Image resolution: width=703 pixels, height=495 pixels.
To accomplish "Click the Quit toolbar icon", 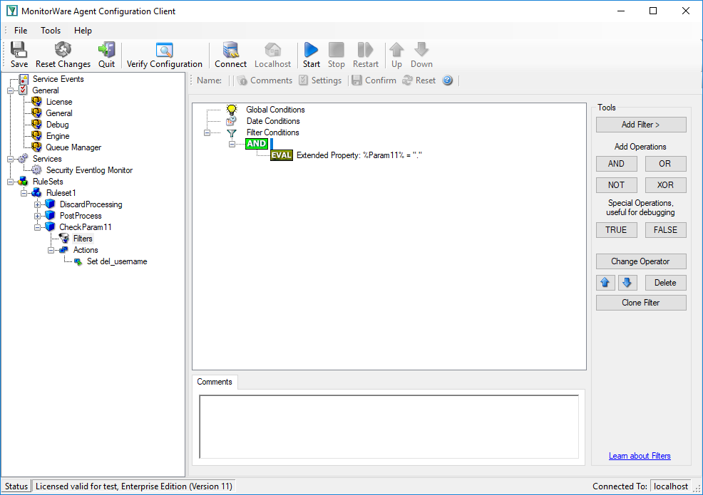I will [x=107, y=55].
